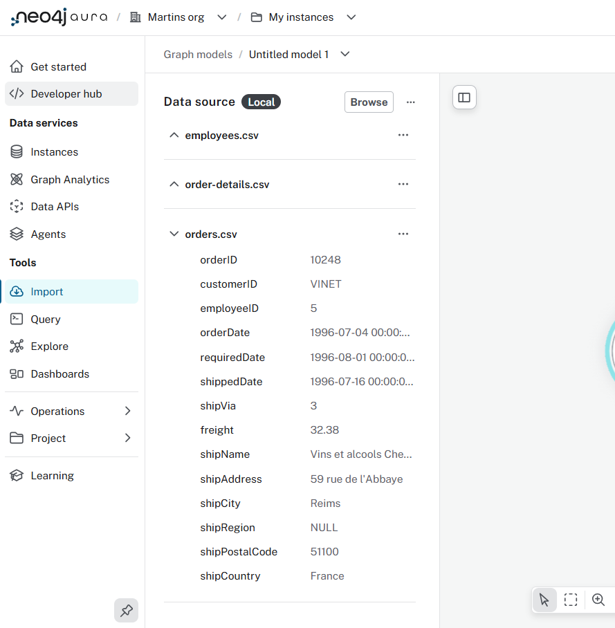Select the Query tool icon
Viewport: 615px width, 628px height.
pos(17,319)
